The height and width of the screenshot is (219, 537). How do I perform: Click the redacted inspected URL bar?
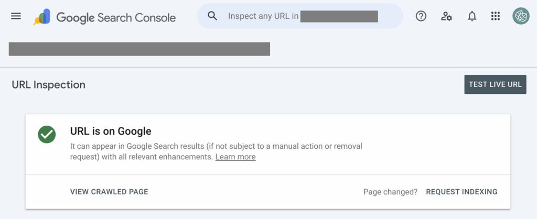[139, 49]
